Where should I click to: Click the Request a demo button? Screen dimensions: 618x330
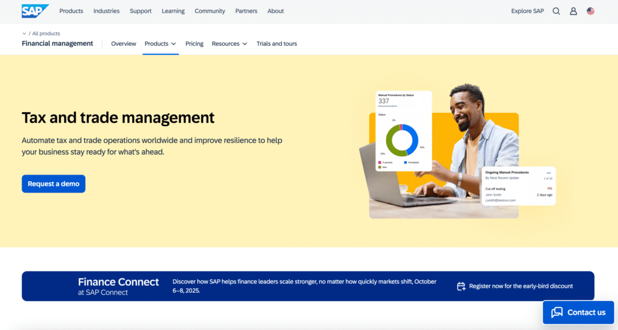(x=54, y=184)
